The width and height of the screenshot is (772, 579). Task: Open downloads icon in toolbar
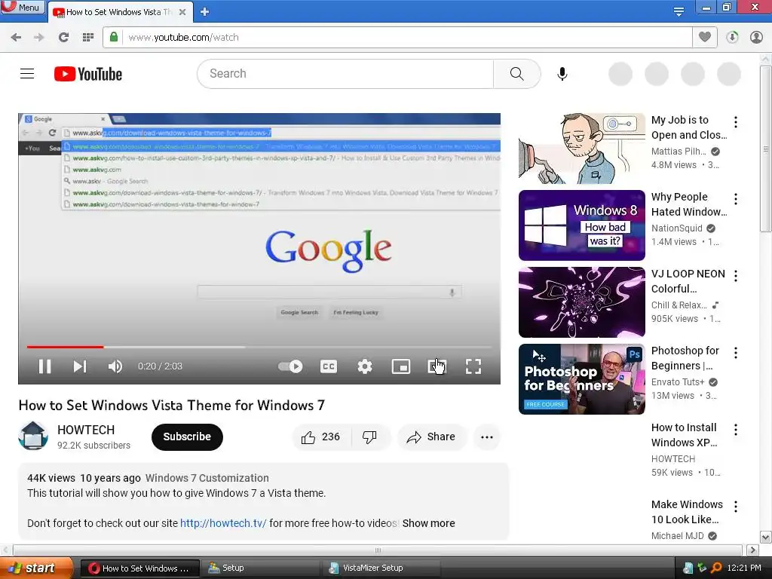pyautogui.click(x=732, y=37)
